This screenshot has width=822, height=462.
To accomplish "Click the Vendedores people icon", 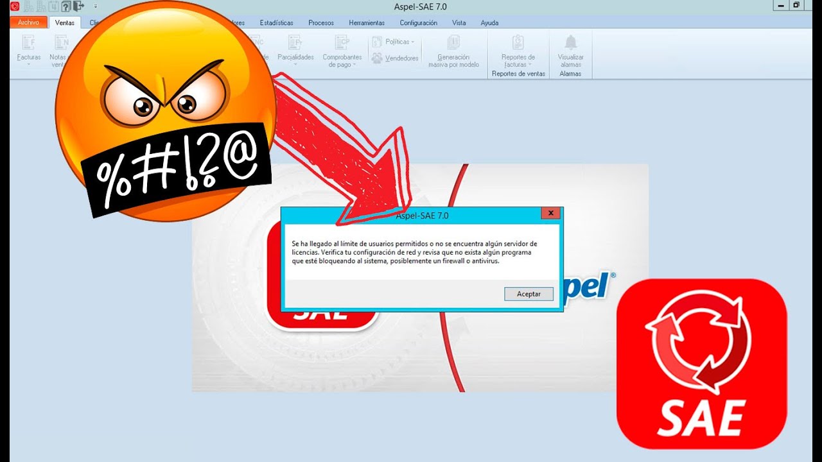I will (377, 58).
